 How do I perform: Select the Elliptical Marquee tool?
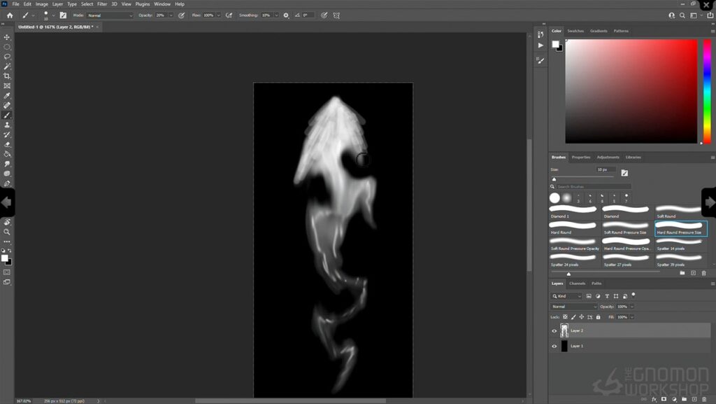[x=7, y=47]
